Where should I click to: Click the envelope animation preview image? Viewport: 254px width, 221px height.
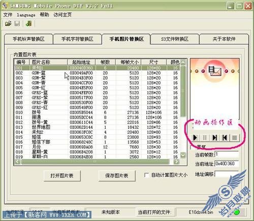pos(214,89)
